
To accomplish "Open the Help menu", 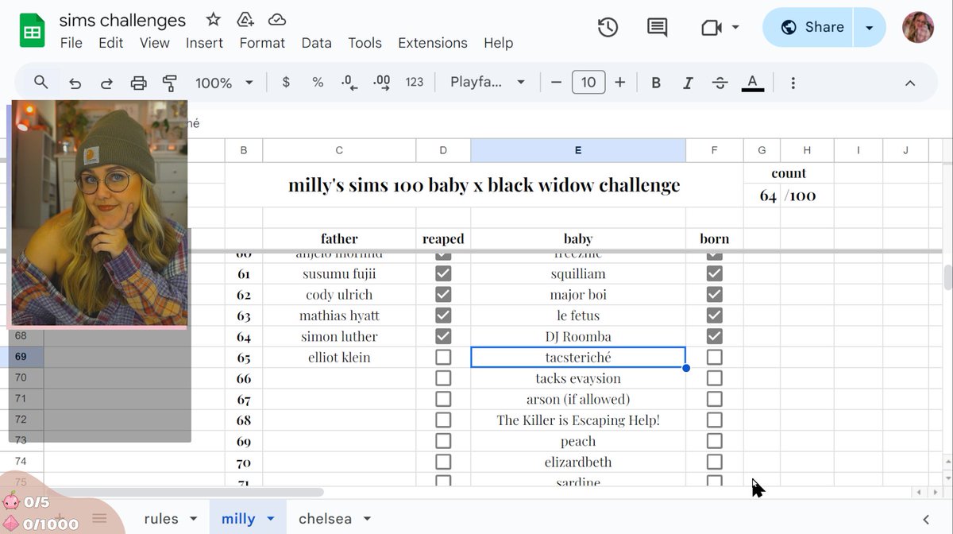I will [498, 43].
